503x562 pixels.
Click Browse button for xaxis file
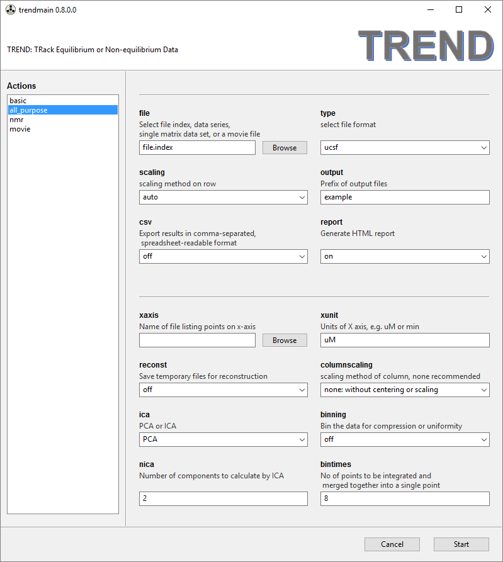[285, 340]
